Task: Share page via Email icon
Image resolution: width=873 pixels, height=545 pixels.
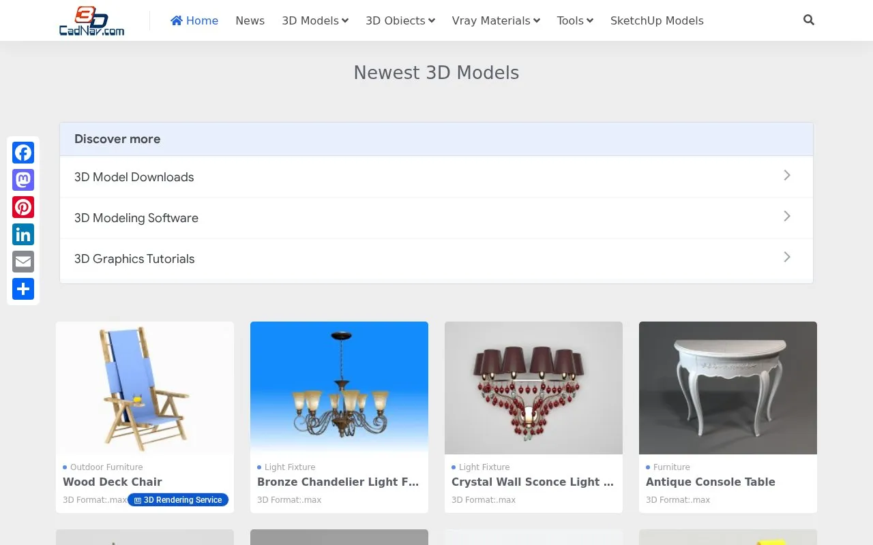Action: tap(23, 262)
